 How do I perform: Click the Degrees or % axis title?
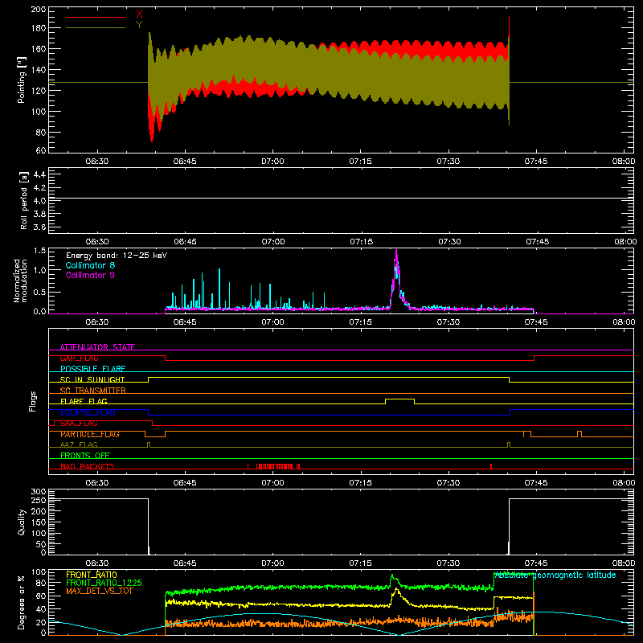22,602
